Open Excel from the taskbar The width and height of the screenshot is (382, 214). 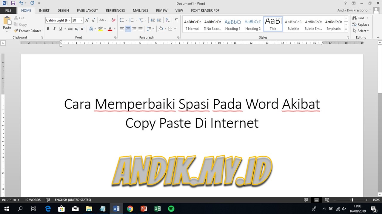coord(157,209)
